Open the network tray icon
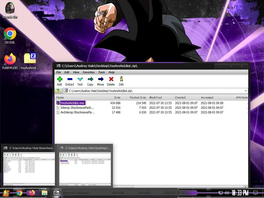Screen dimensions: 264x198 pos(221,193)
